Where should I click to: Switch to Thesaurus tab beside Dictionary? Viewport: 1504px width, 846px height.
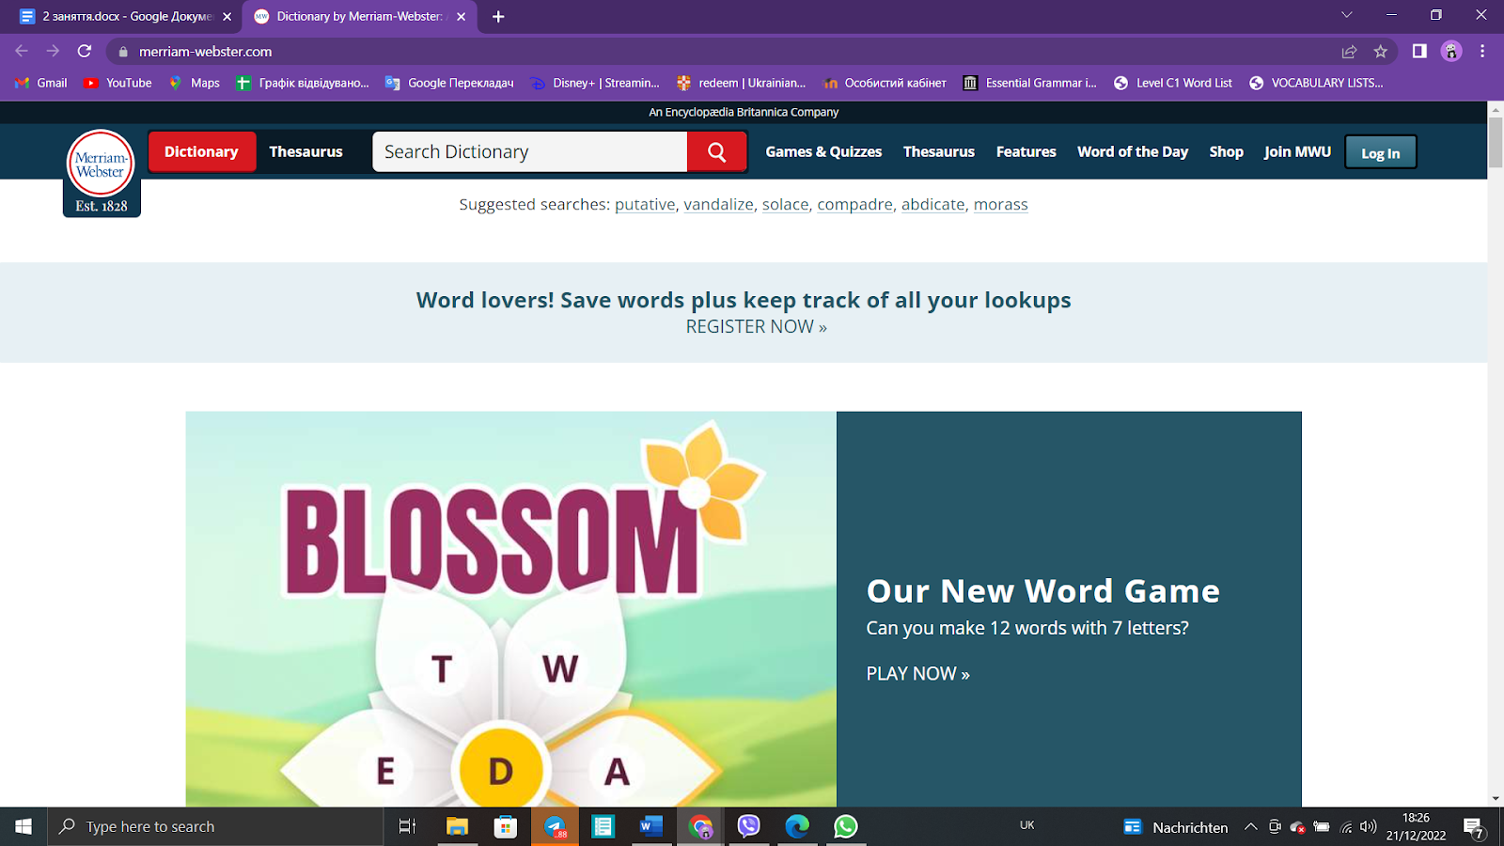(305, 151)
